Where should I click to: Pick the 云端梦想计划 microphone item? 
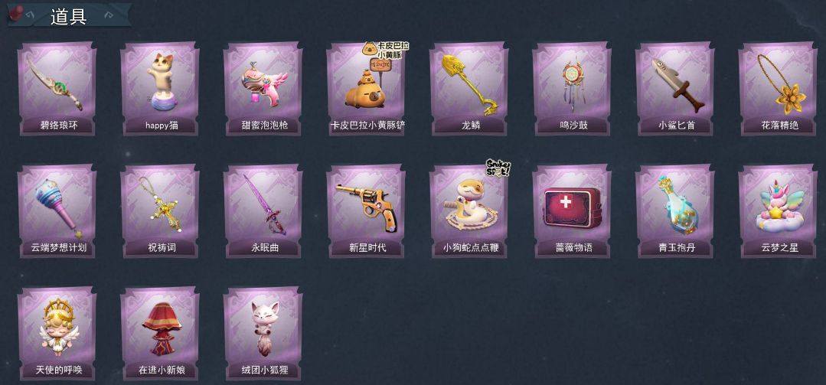(x=57, y=211)
